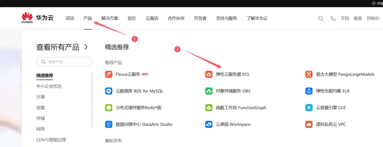Open 虚拟私有云 VPC link
Image resolution: width=383 pixels, height=147 pixels.
pyautogui.click(x=331, y=124)
